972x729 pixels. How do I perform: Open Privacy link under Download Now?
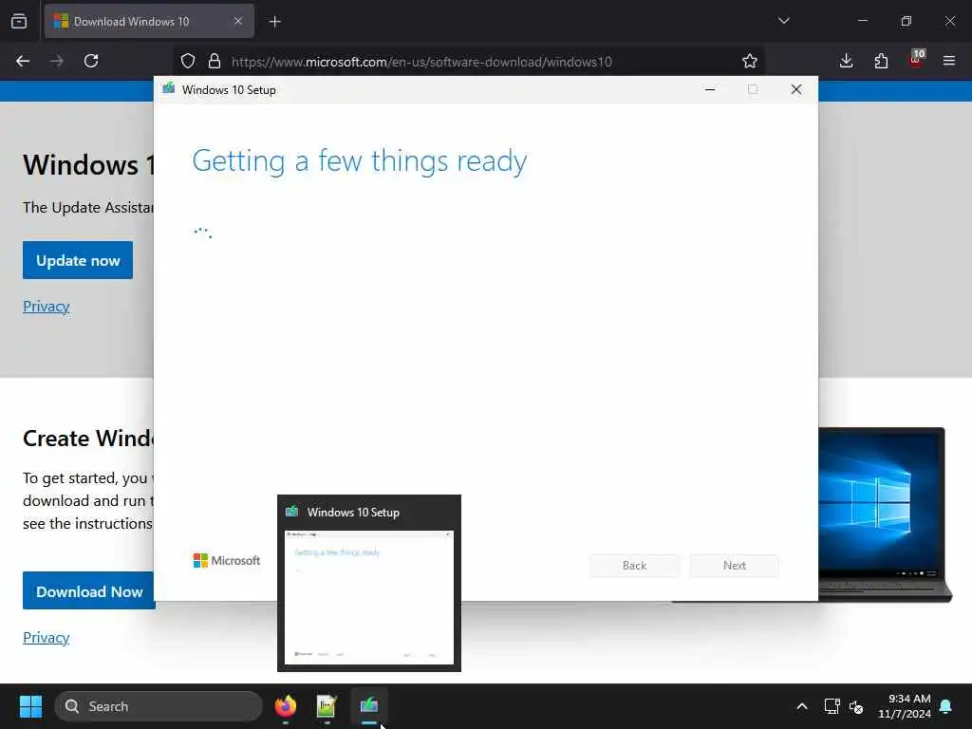46,637
